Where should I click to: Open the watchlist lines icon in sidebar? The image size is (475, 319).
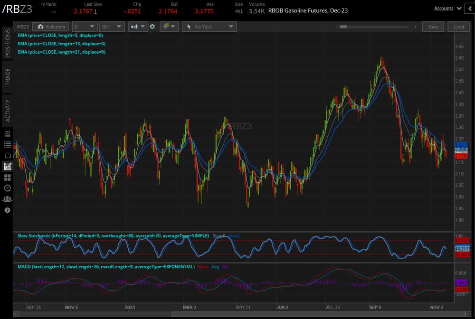(7, 144)
